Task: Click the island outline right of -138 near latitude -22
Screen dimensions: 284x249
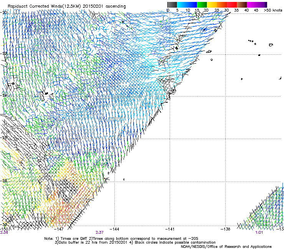Action: tap(271, 45)
